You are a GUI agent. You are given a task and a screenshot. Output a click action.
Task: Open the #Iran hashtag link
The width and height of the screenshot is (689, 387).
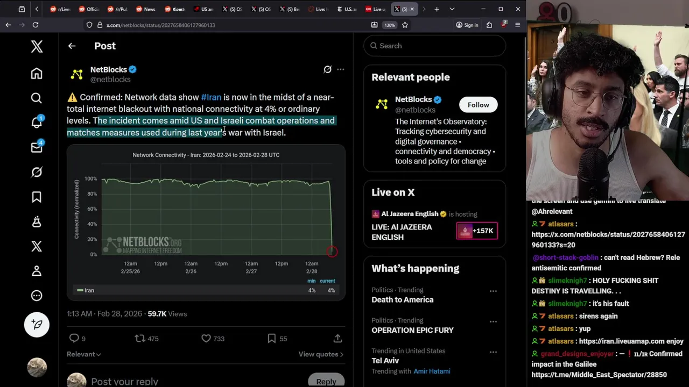[211, 97]
